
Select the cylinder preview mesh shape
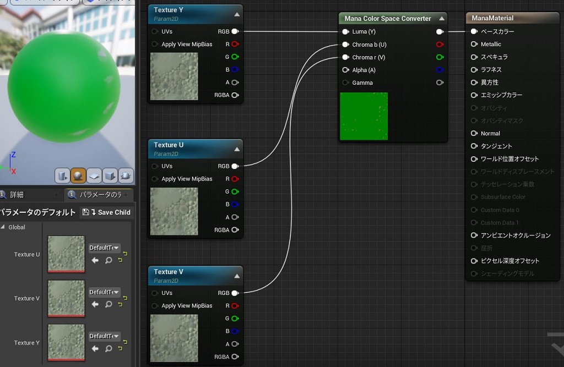point(62,175)
